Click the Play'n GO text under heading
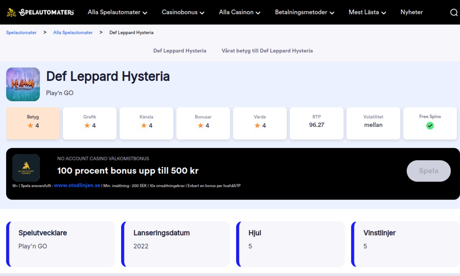The height and width of the screenshot is (276, 460). pyautogui.click(x=60, y=93)
